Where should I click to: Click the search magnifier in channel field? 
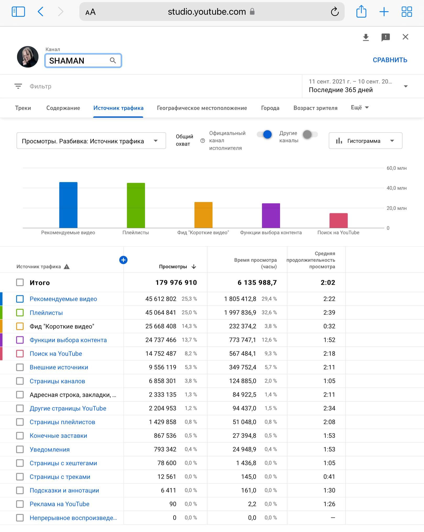click(x=113, y=61)
